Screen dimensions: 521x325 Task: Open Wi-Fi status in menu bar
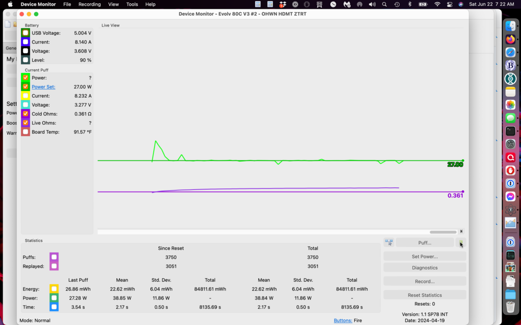point(437,4)
